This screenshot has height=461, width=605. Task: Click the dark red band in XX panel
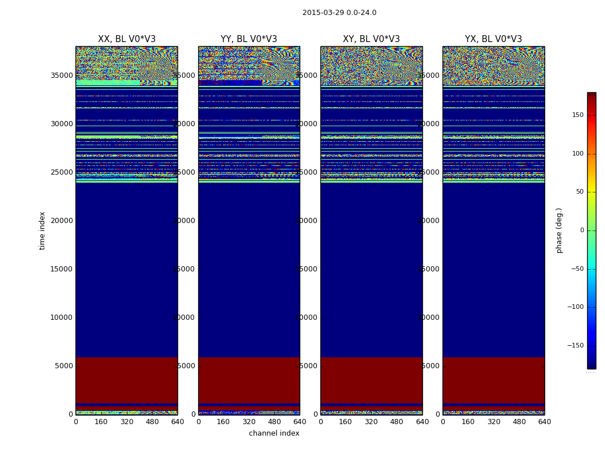[x=127, y=379]
